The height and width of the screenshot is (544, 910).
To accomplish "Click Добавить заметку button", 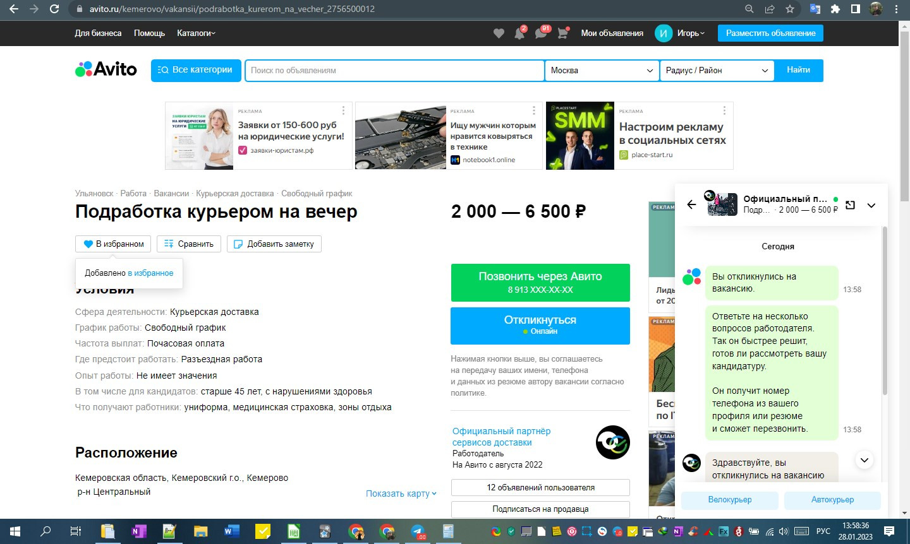I will tap(274, 244).
